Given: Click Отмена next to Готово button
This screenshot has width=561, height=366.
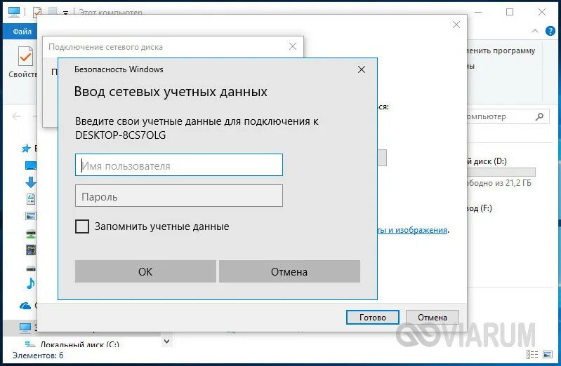Looking at the screenshot, I should (433, 317).
